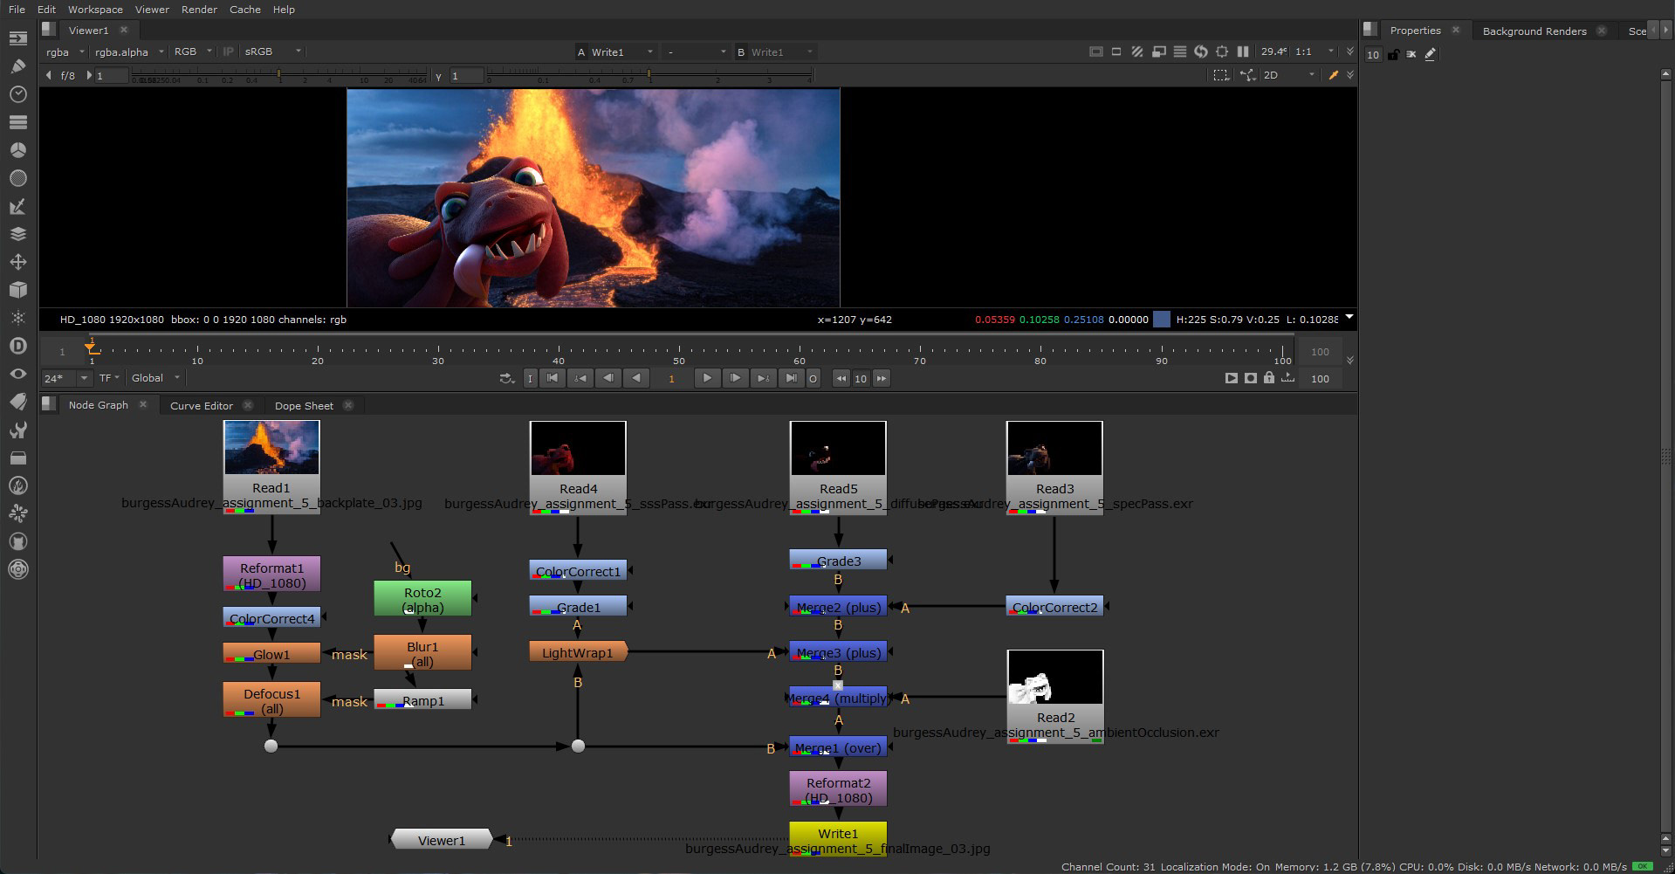
Task: Toggle the scanline stripes viewer icon
Action: 1179,52
